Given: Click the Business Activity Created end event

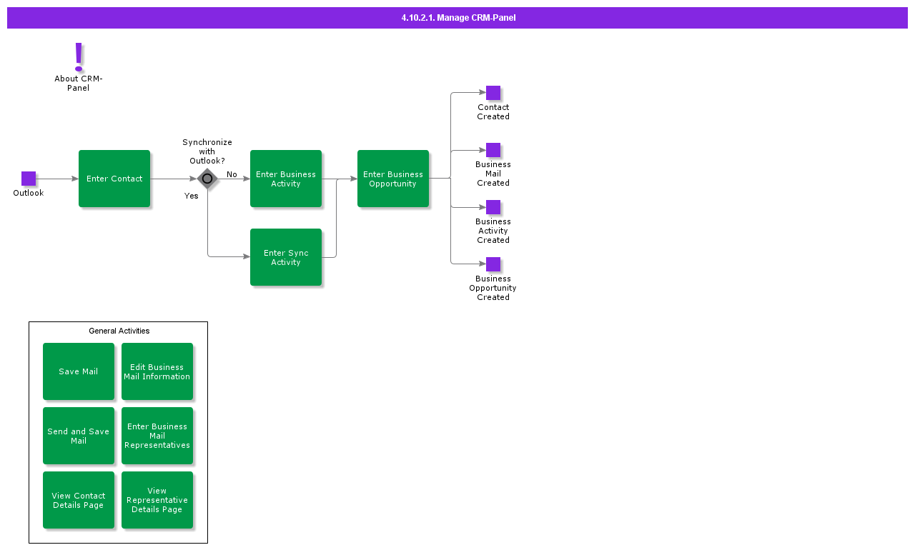Looking at the screenshot, I should 493,207.
